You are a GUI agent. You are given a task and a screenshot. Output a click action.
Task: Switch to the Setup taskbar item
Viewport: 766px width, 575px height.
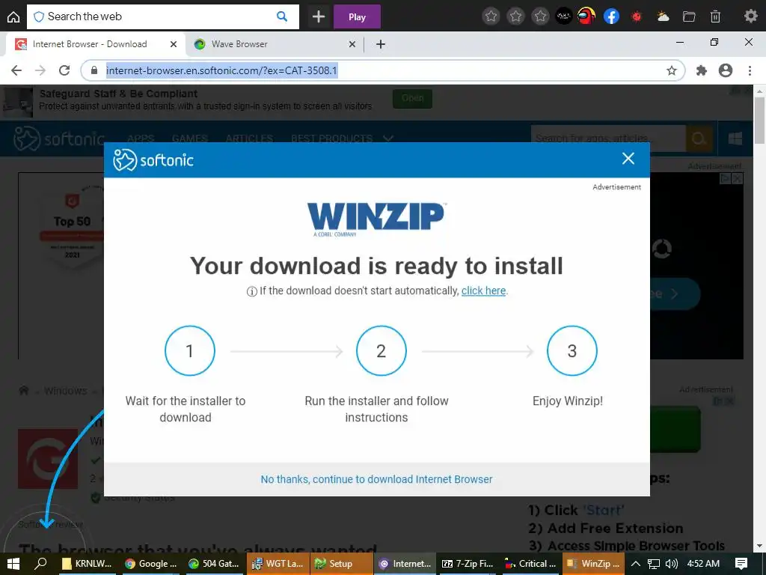(341, 564)
